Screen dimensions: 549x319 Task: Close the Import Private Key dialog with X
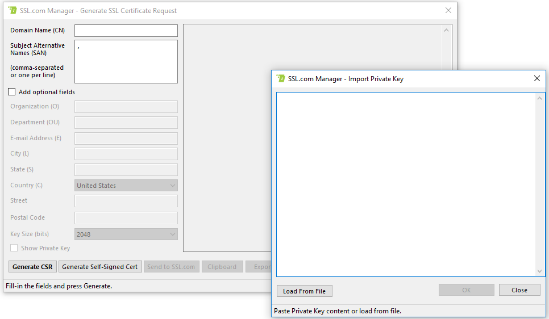coord(536,79)
